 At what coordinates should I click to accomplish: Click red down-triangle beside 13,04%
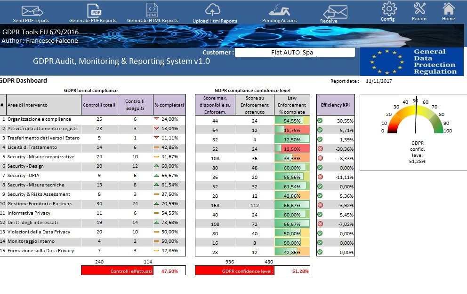[156, 128]
